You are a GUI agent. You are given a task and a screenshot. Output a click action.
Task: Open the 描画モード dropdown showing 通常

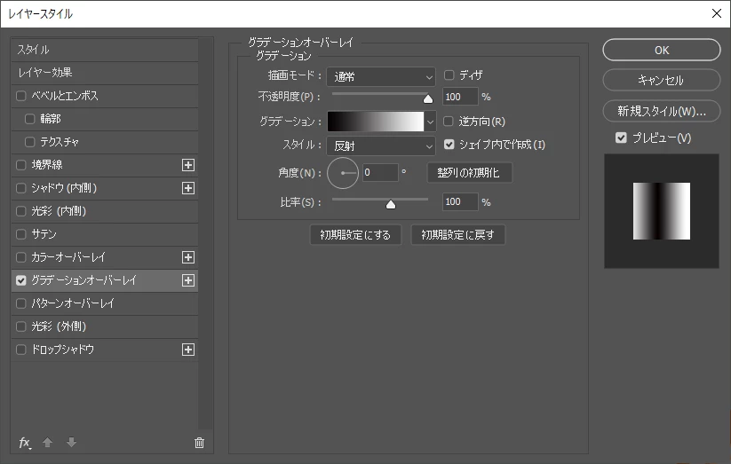[381, 77]
